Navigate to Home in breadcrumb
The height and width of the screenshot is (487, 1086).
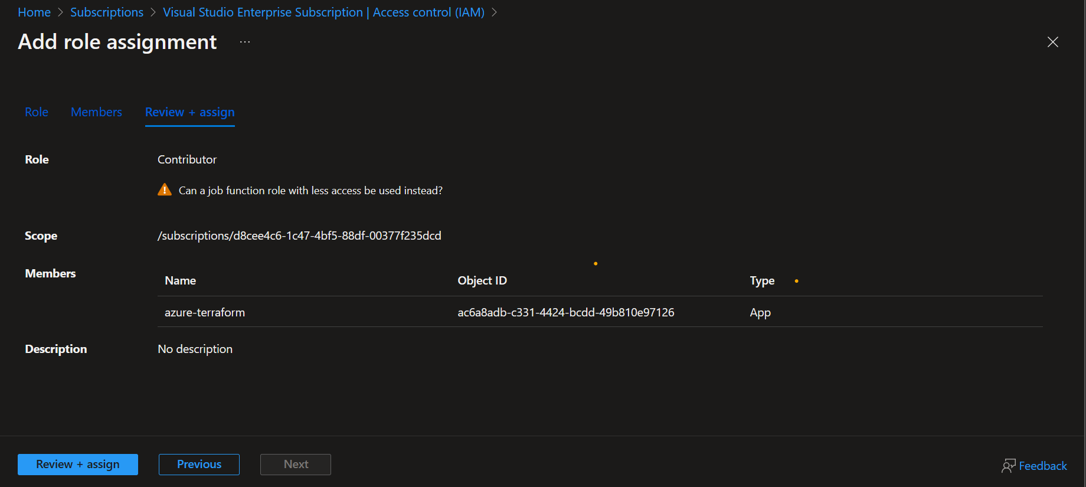(34, 12)
